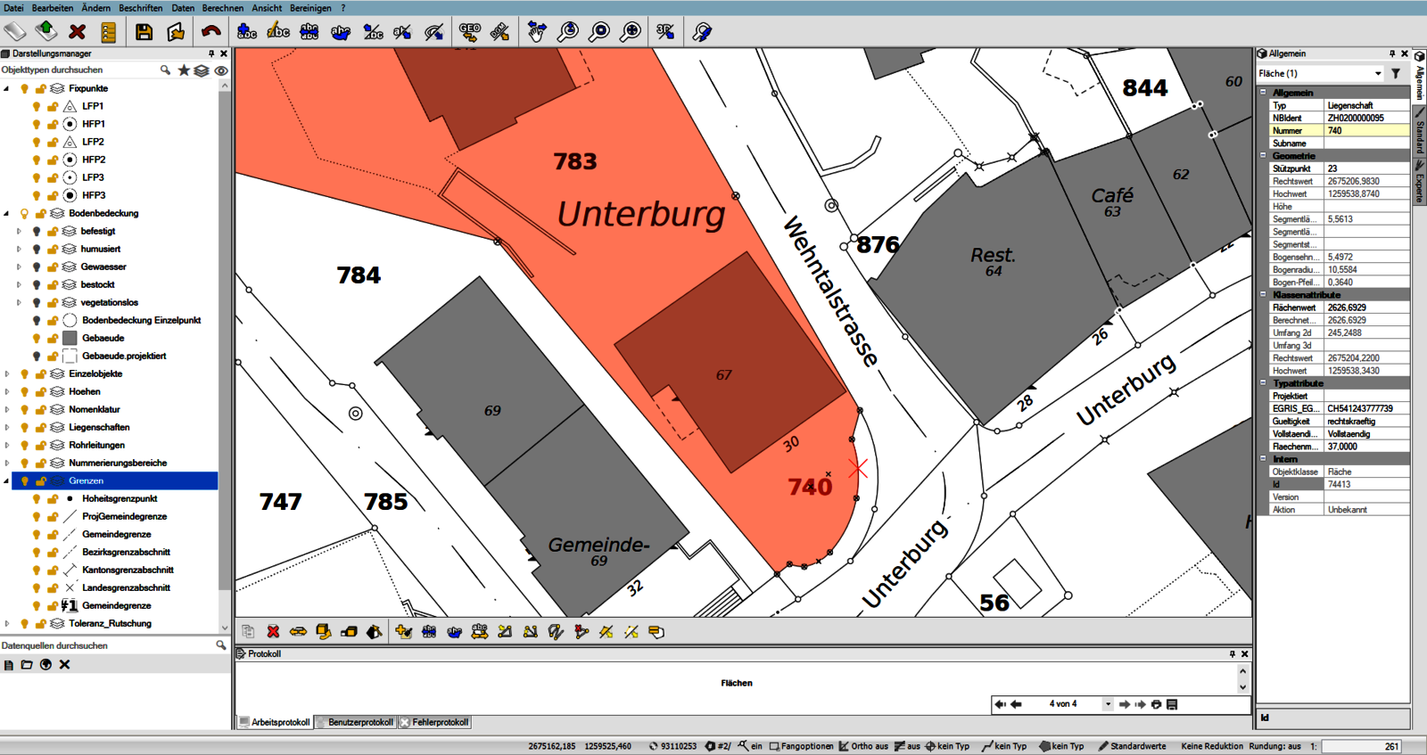Open the Berechnen menu
Viewport: 1427px width, 755px height.
pos(222,8)
